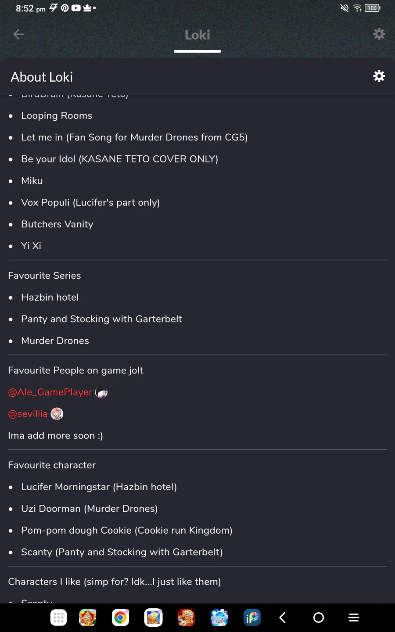This screenshot has width=395, height=632.
Task: Open the @sevillia profile mention
Action: [x=28, y=414]
